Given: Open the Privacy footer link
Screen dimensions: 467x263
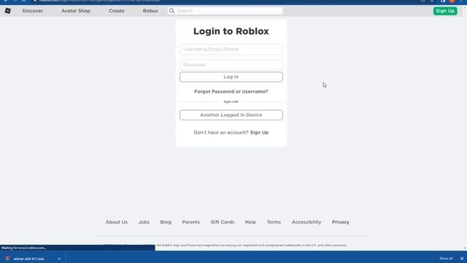Looking at the screenshot, I should pyautogui.click(x=341, y=222).
